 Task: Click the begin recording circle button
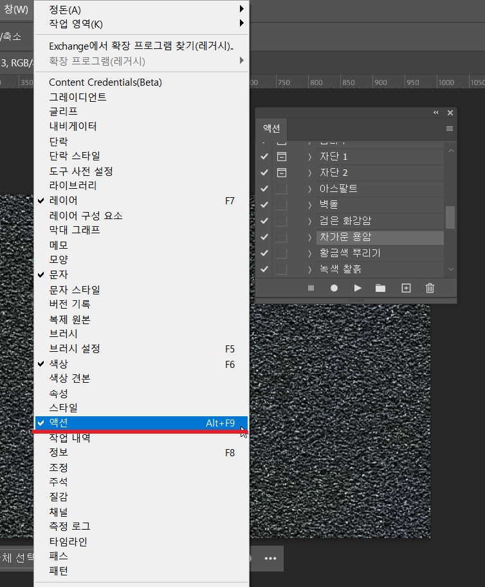tap(334, 288)
